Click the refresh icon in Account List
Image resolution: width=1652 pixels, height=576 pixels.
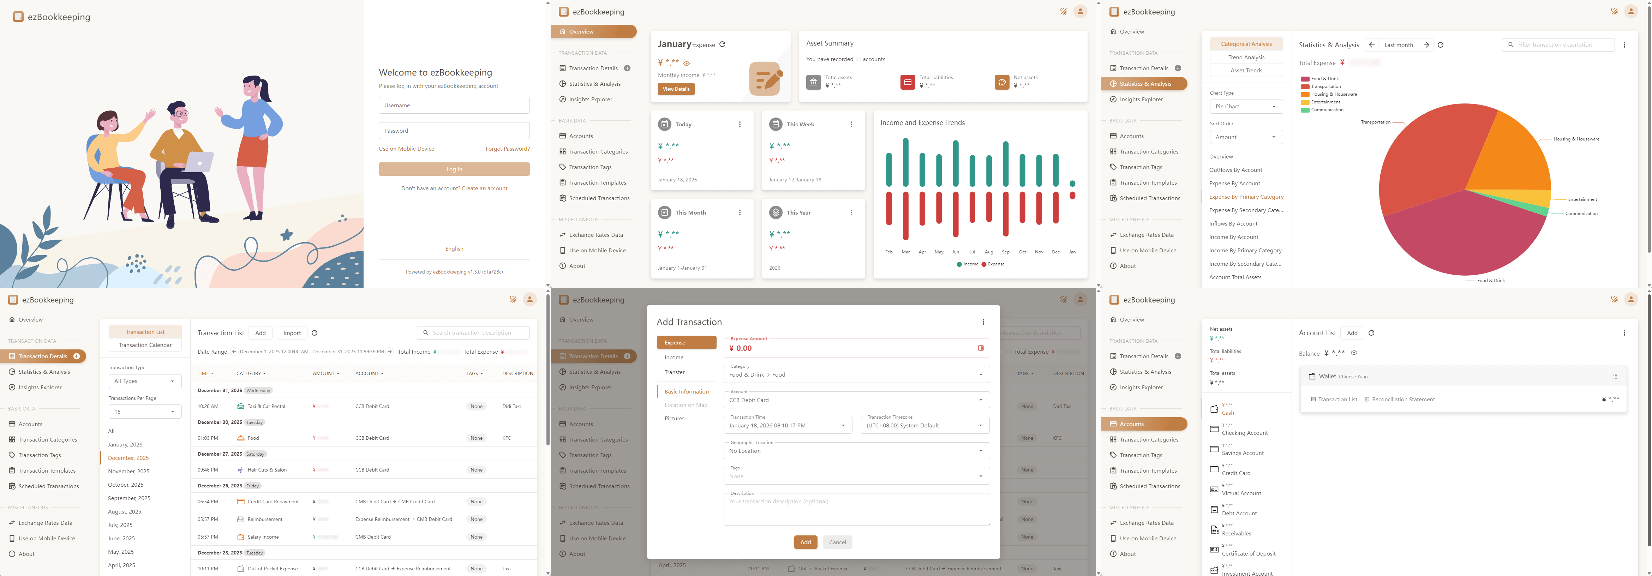(1372, 333)
